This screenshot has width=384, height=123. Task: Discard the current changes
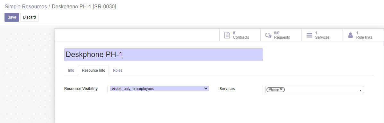point(30,17)
